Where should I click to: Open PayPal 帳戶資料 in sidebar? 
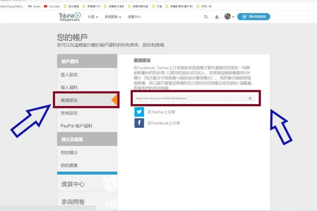pyautogui.click(x=87, y=126)
